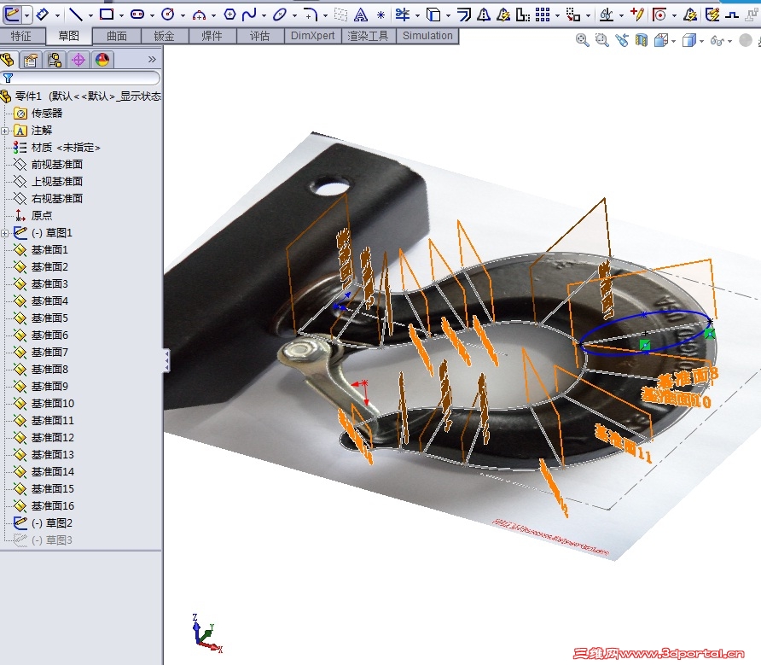
Task: Switch to the Simulation tab
Action: pyautogui.click(x=427, y=36)
